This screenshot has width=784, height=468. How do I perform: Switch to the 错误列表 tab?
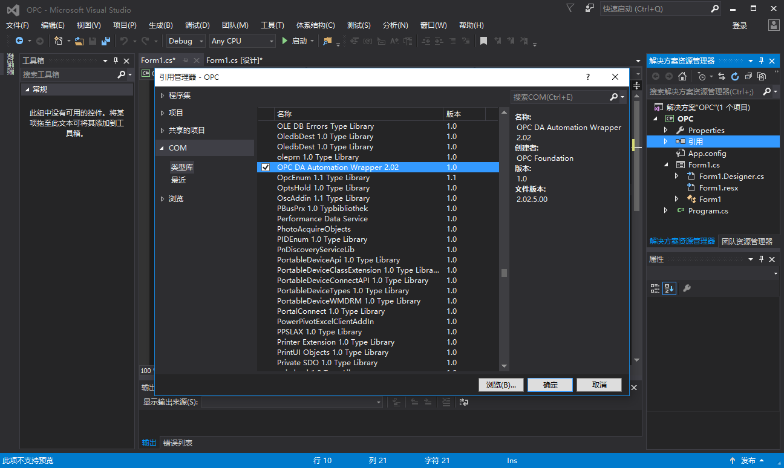[x=178, y=443]
